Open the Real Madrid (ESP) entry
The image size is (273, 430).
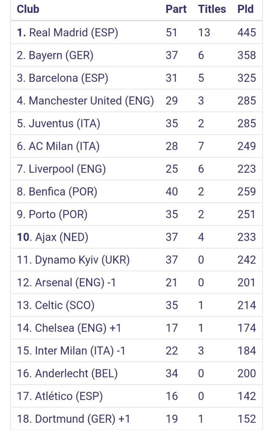click(73, 33)
